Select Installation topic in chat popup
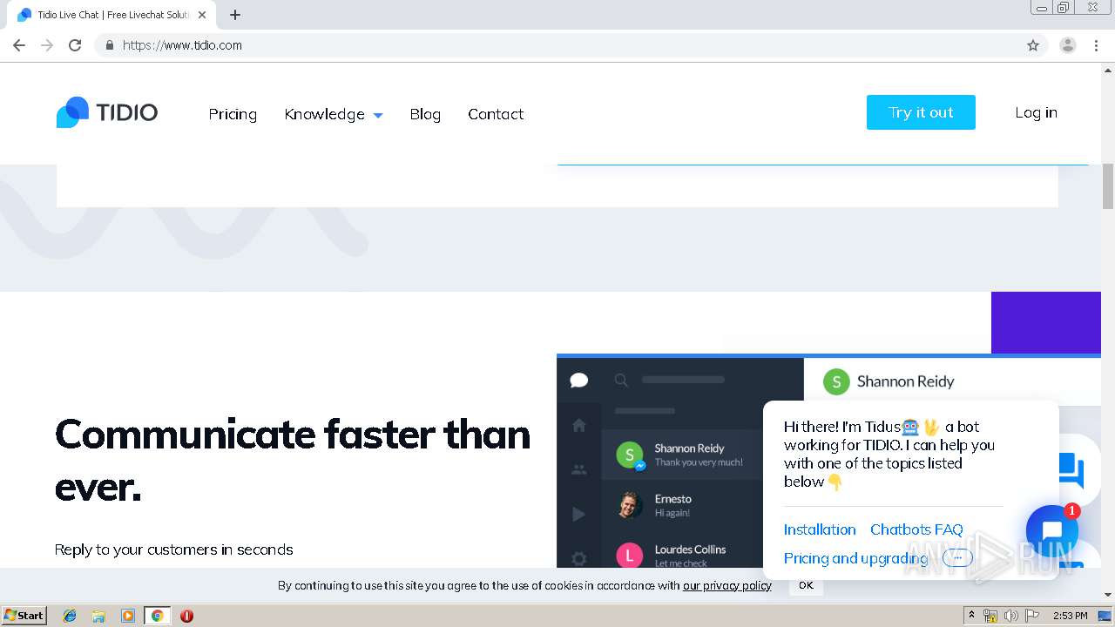The image size is (1115, 627). [x=820, y=529]
